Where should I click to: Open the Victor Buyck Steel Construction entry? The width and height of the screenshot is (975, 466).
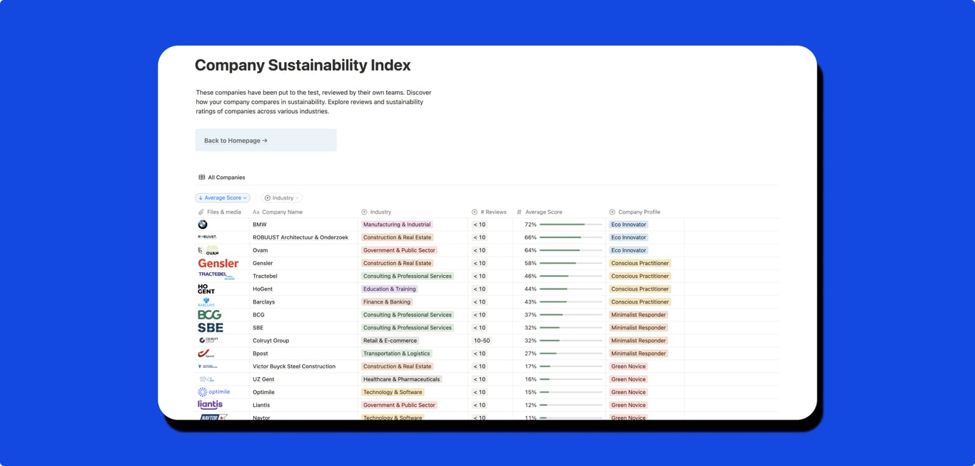pyautogui.click(x=294, y=366)
